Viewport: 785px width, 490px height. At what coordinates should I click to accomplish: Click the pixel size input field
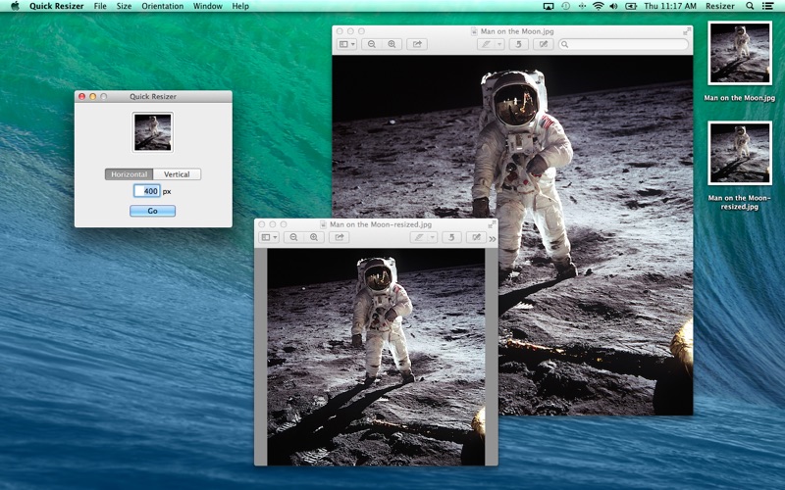click(x=146, y=191)
